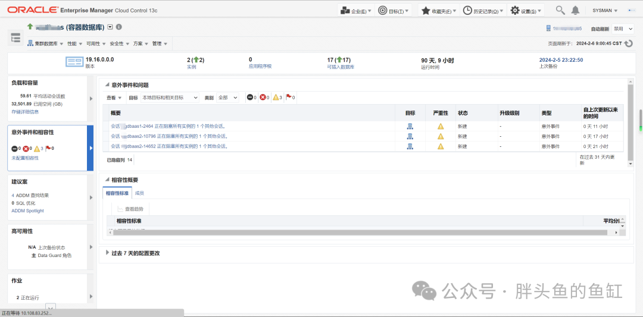Click target icon for dbaas2-14652 incident row
This screenshot has width=643, height=317.
pyautogui.click(x=410, y=146)
